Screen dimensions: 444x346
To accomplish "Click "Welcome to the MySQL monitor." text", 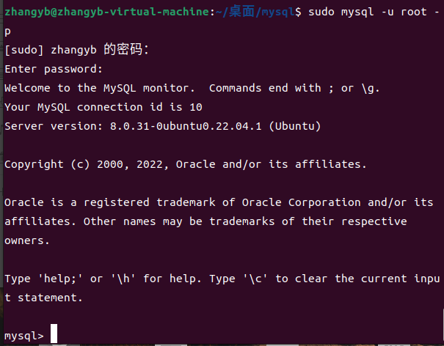I will coord(100,88).
